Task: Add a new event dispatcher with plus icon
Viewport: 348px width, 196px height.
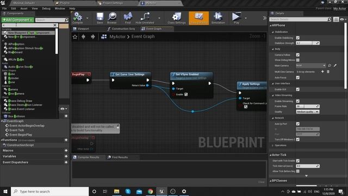Action: (x=66, y=162)
